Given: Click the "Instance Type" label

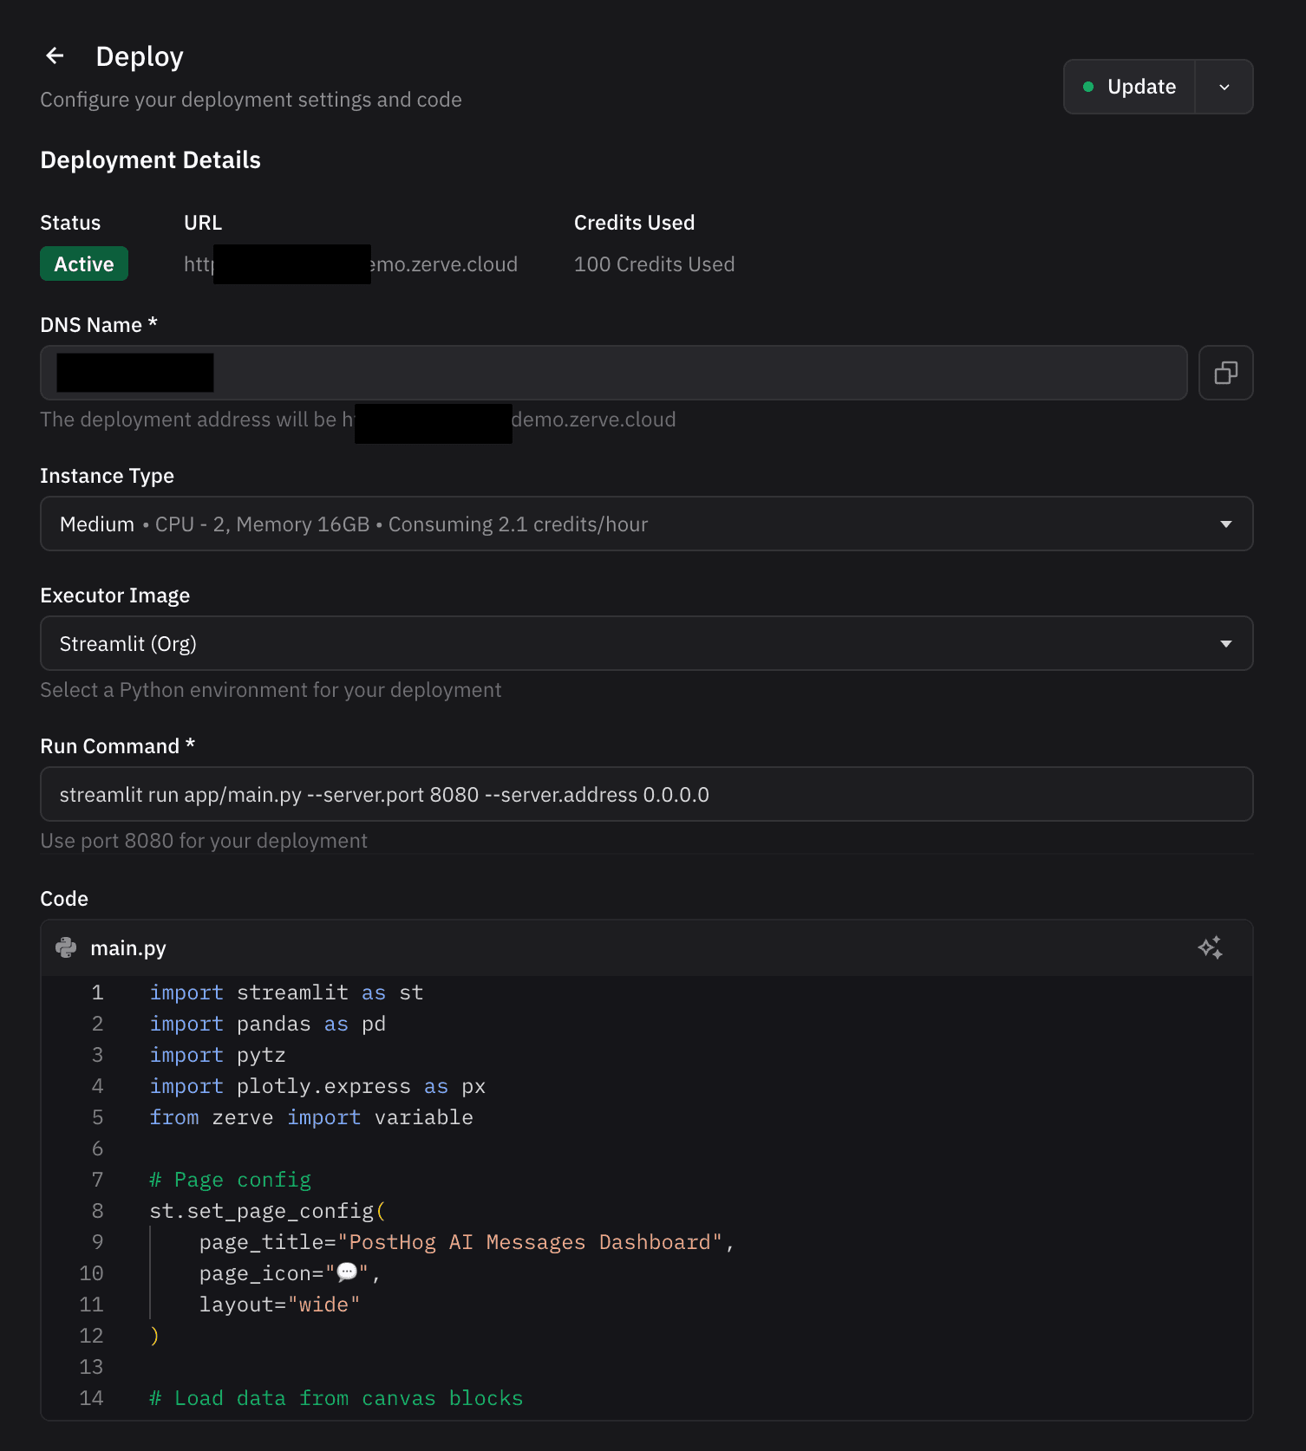Looking at the screenshot, I should [x=107, y=476].
